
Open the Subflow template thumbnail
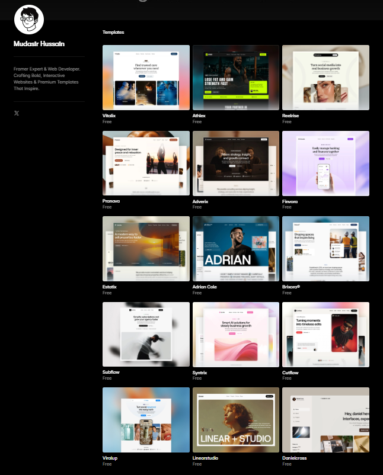(146, 335)
